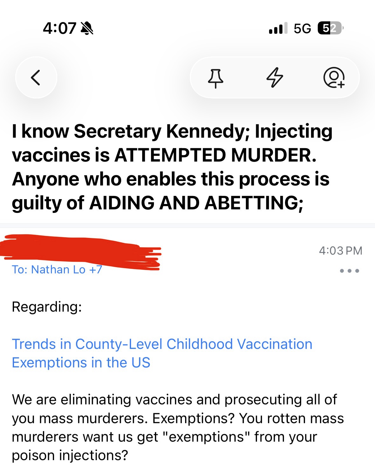
Task: Open the three-dot more options menu
Action: click(x=349, y=271)
